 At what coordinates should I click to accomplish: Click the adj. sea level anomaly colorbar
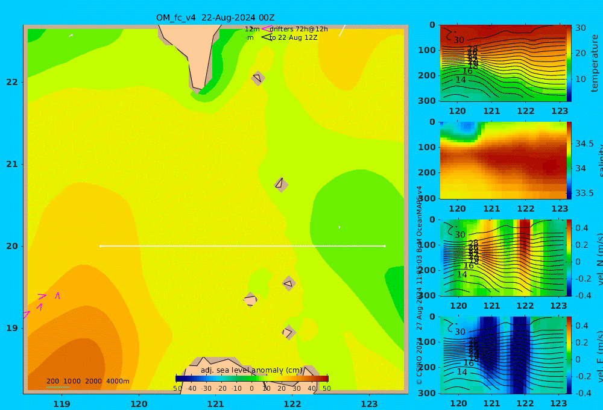[x=252, y=379]
